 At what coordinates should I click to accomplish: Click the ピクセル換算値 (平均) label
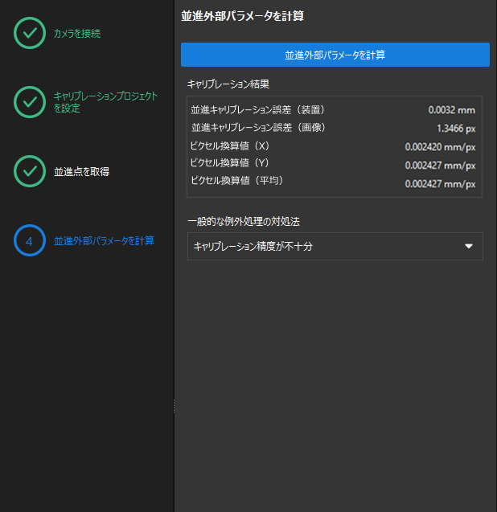coord(237,180)
